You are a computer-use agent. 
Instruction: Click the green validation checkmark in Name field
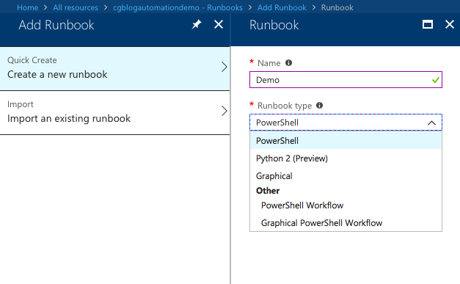[x=436, y=80]
